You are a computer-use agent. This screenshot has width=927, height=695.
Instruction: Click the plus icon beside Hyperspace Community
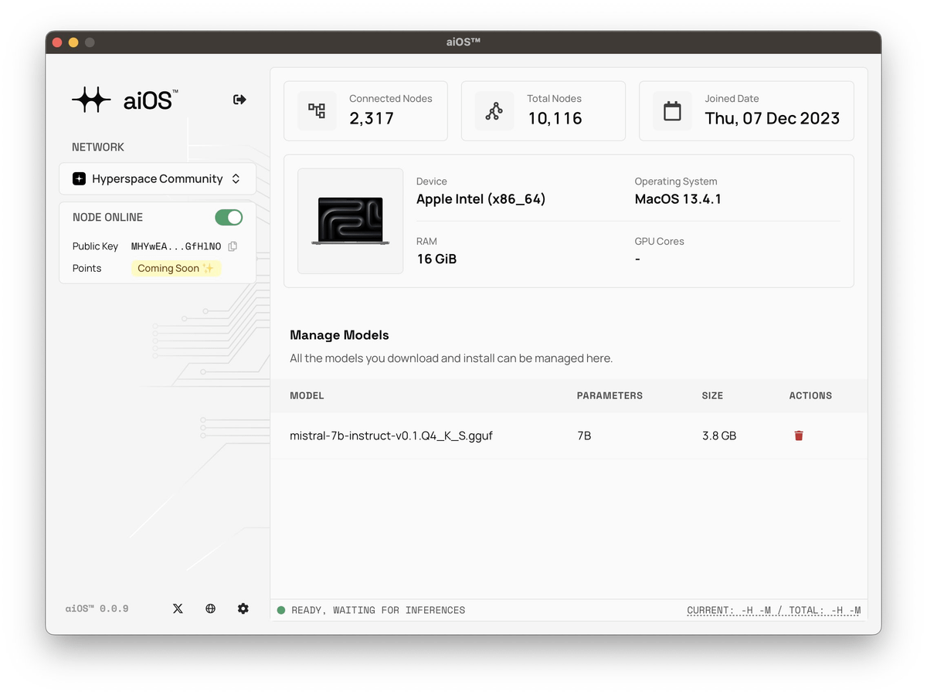tap(79, 178)
